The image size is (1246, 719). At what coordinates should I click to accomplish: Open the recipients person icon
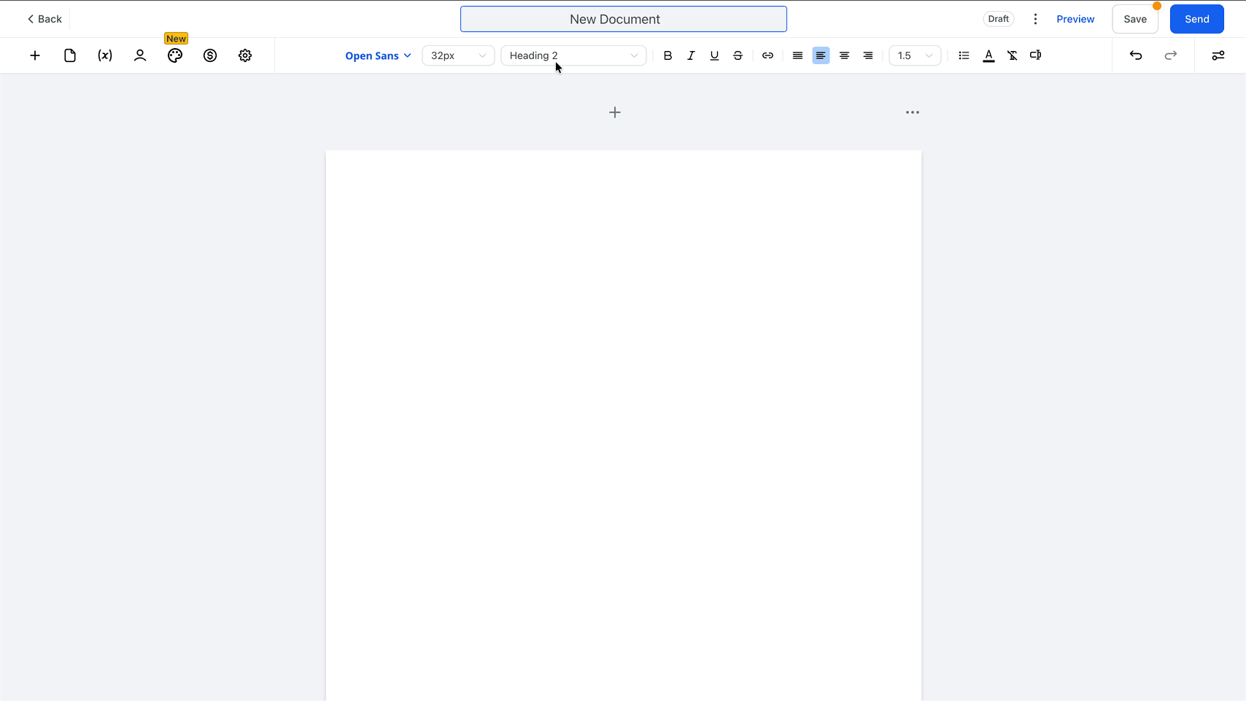140,55
